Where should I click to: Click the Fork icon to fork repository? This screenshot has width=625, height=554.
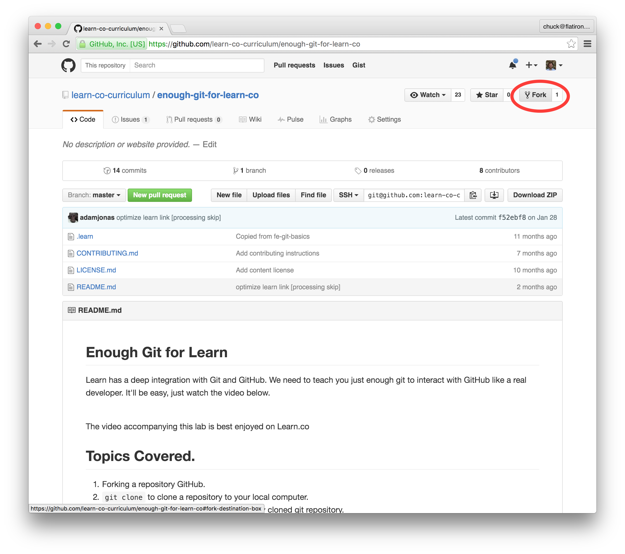point(535,95)
